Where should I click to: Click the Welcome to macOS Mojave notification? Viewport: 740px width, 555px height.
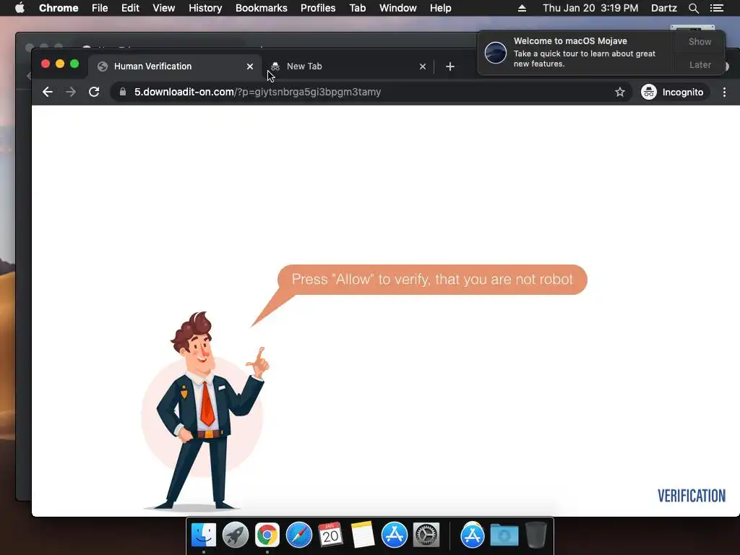pos(576,53)
